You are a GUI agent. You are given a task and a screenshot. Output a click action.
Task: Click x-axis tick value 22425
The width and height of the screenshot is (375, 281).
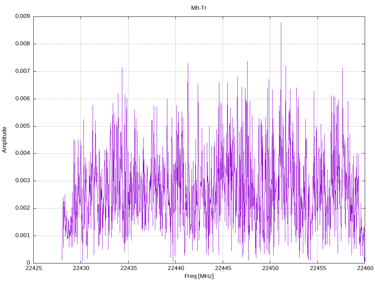34,268
